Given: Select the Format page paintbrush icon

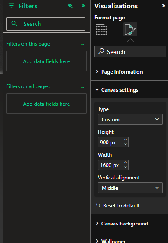Looking at the screenshot, I should [130, 29].
